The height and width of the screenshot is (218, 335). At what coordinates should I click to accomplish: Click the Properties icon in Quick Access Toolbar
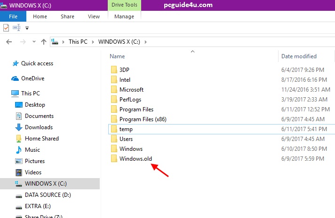coord(6,28)
